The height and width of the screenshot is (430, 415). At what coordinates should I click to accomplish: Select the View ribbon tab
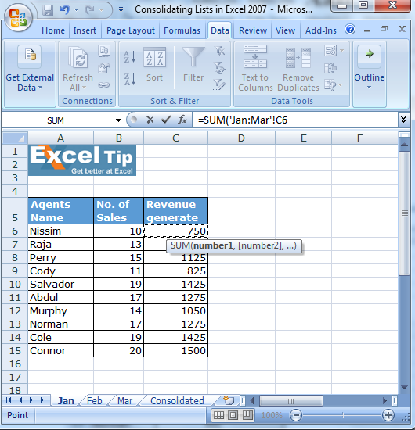(x=285, y=30)
